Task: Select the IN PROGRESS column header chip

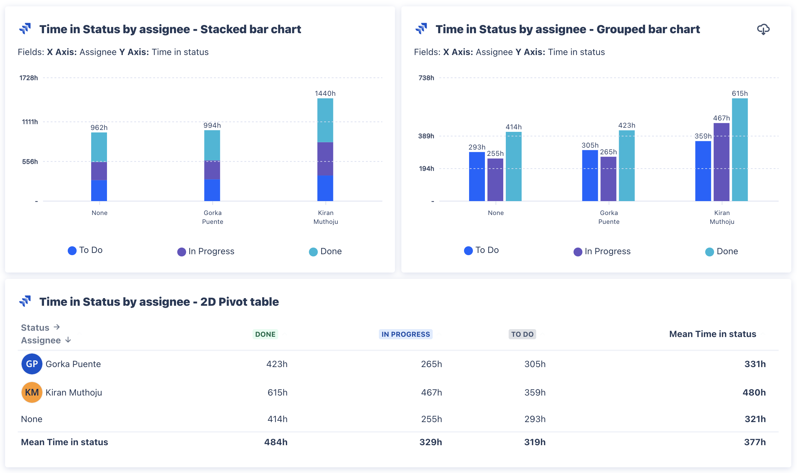Action: point(405,334)
